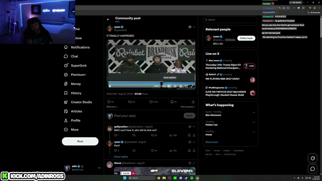The height and width of the screenshot is (181, 322).
Task: Open Discord from the taskbar
Action: tap(181, 178)
